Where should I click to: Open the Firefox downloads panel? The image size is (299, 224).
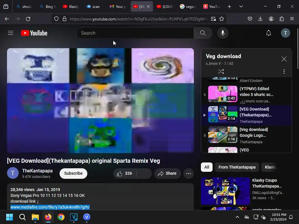[x=260, y=19]
